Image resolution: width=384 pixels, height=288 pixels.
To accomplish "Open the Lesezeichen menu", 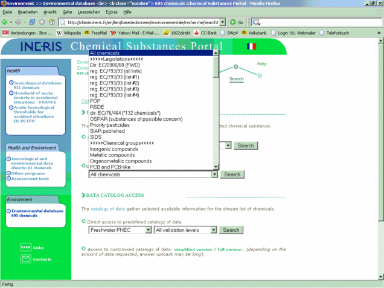I will pos(89,12).
